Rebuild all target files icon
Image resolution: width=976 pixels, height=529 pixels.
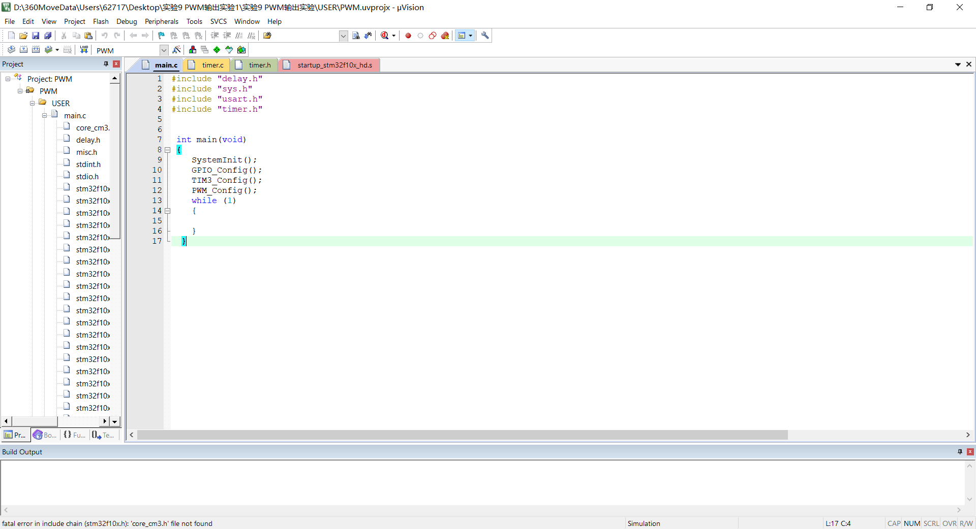pos(36,50)
